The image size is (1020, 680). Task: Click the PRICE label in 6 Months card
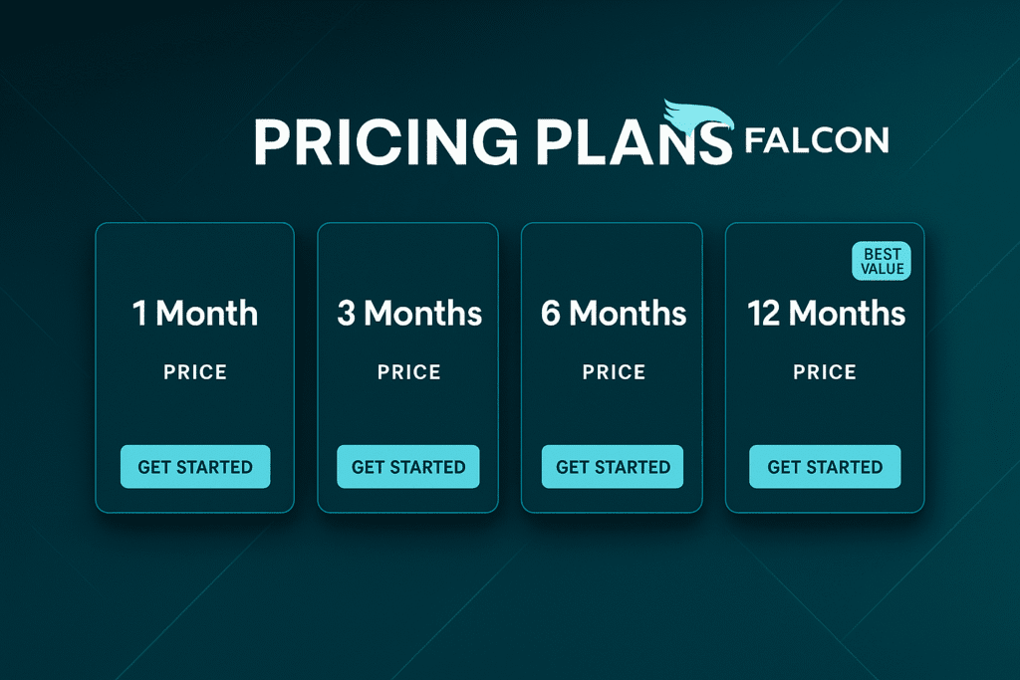614,372
